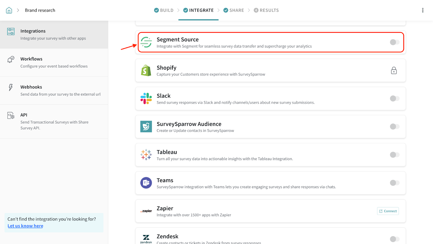
Task: Follow the 'Let us know here' link
Action: click(x=25, y=226)
